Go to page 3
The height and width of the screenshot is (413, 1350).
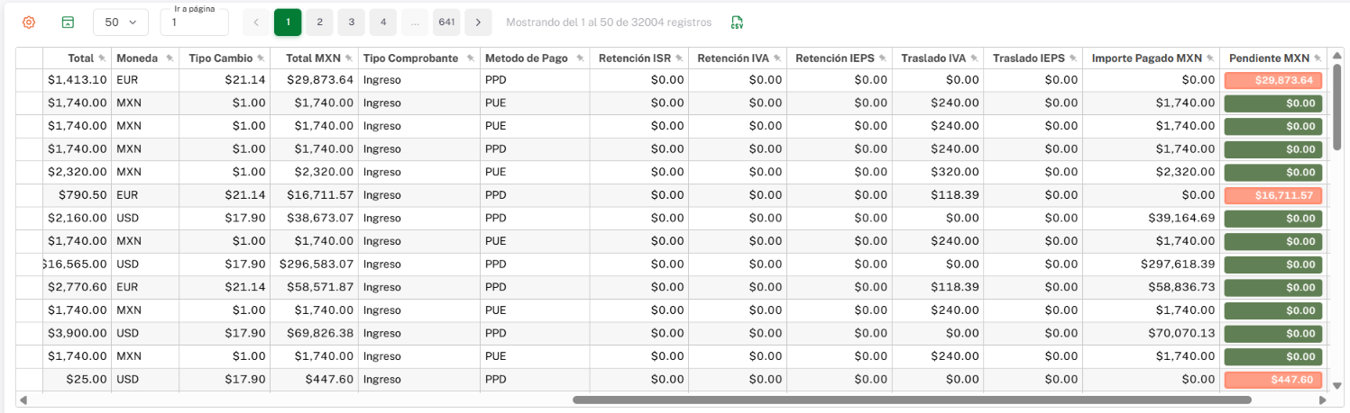click(351, 22)
